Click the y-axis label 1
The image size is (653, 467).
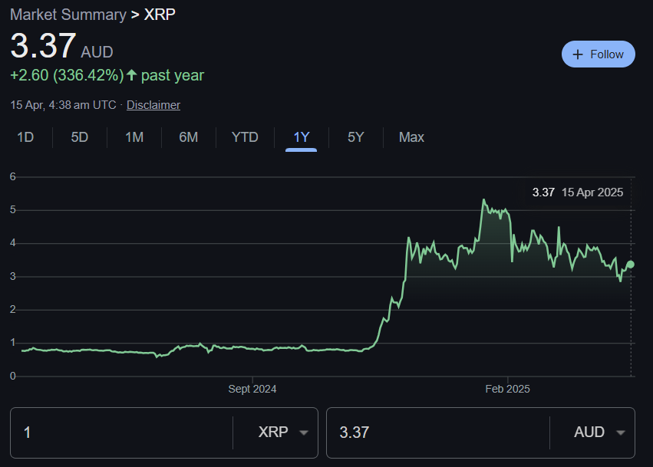tap(13, 343)
